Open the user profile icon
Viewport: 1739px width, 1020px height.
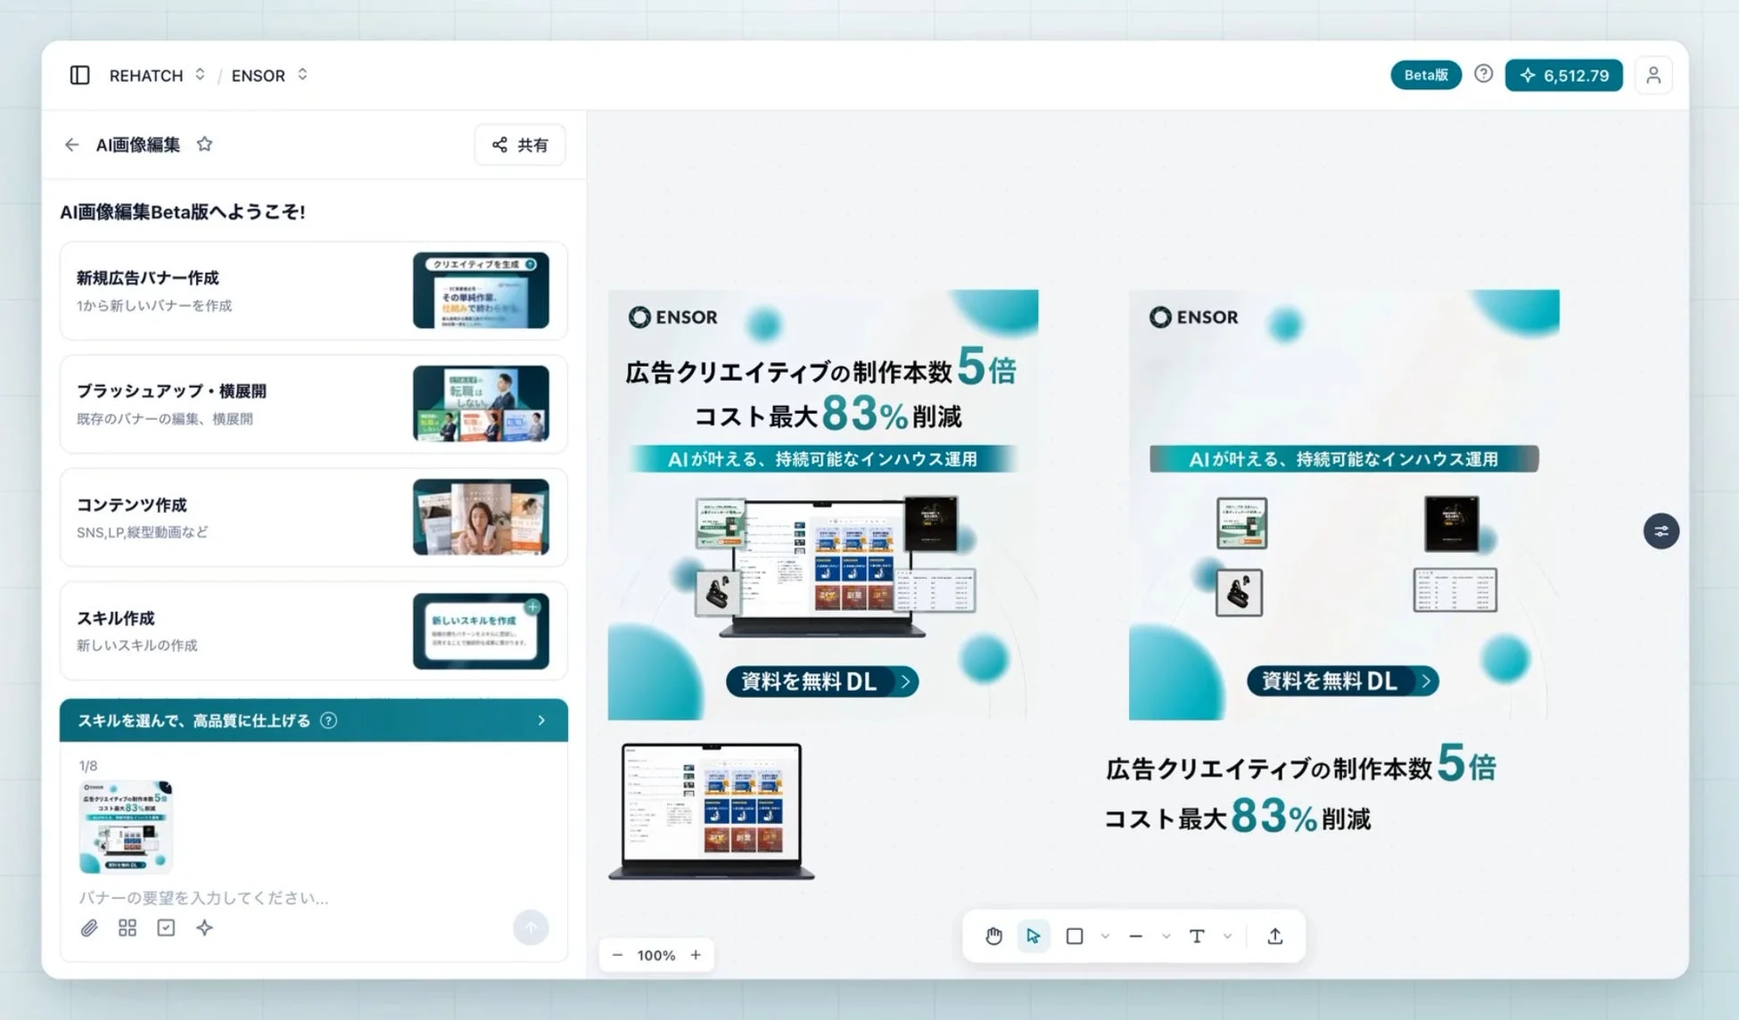pos(1652,75)
